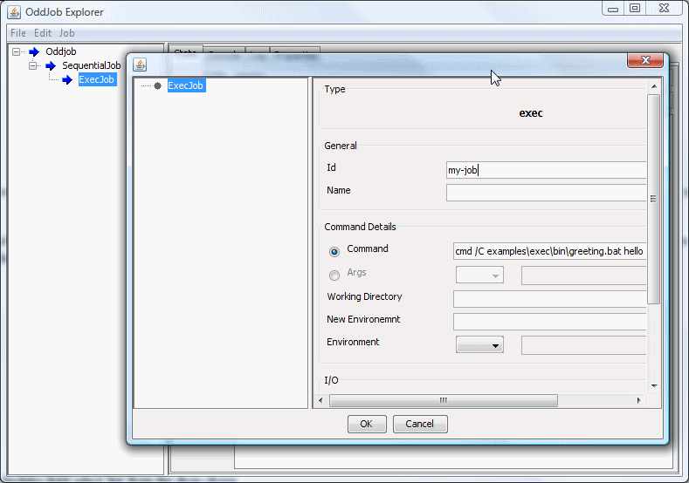
Task: Click the gear icon beside ExecJob in dialog
Action: (x=157, y=85)
